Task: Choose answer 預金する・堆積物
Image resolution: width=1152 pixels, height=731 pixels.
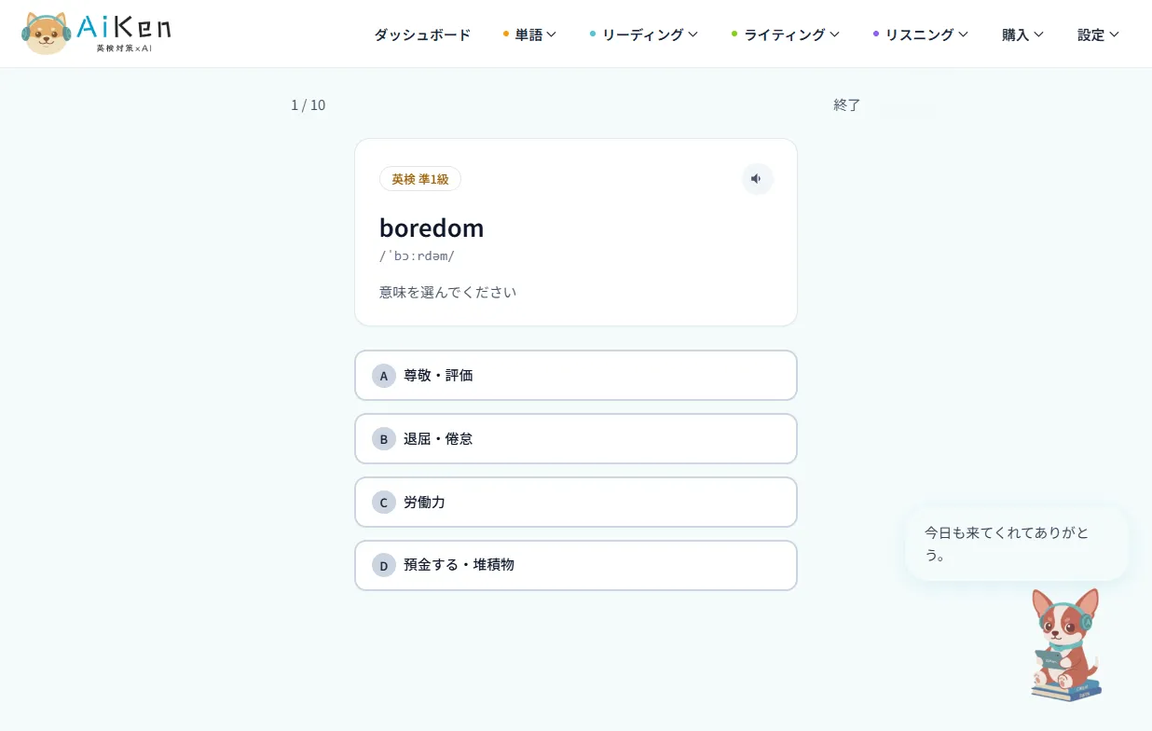Action: point(576,566)
